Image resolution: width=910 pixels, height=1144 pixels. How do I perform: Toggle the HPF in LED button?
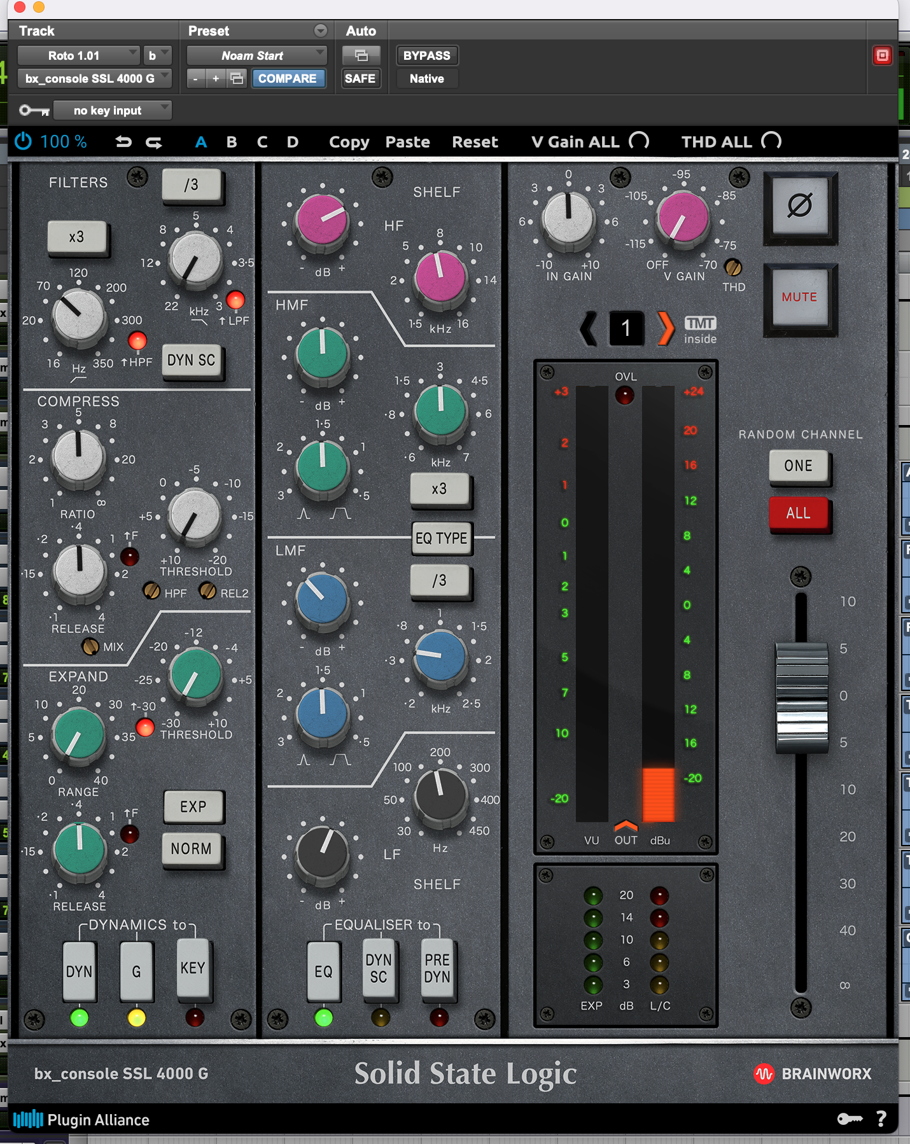click(137, 341)
